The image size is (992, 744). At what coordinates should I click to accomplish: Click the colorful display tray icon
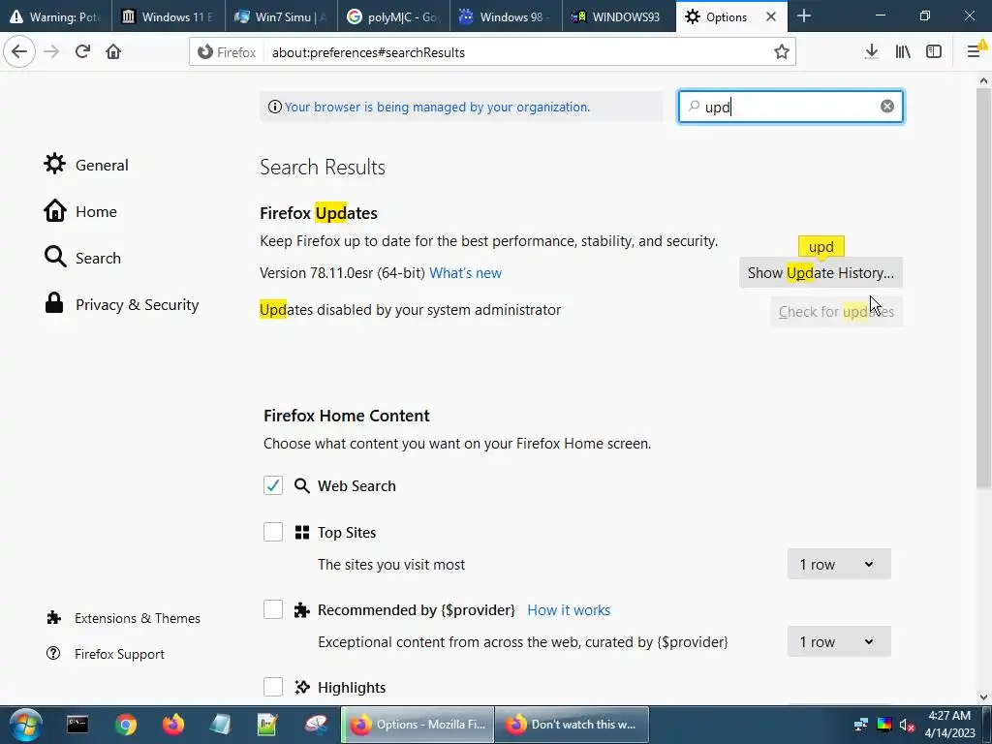click(883, 725)
